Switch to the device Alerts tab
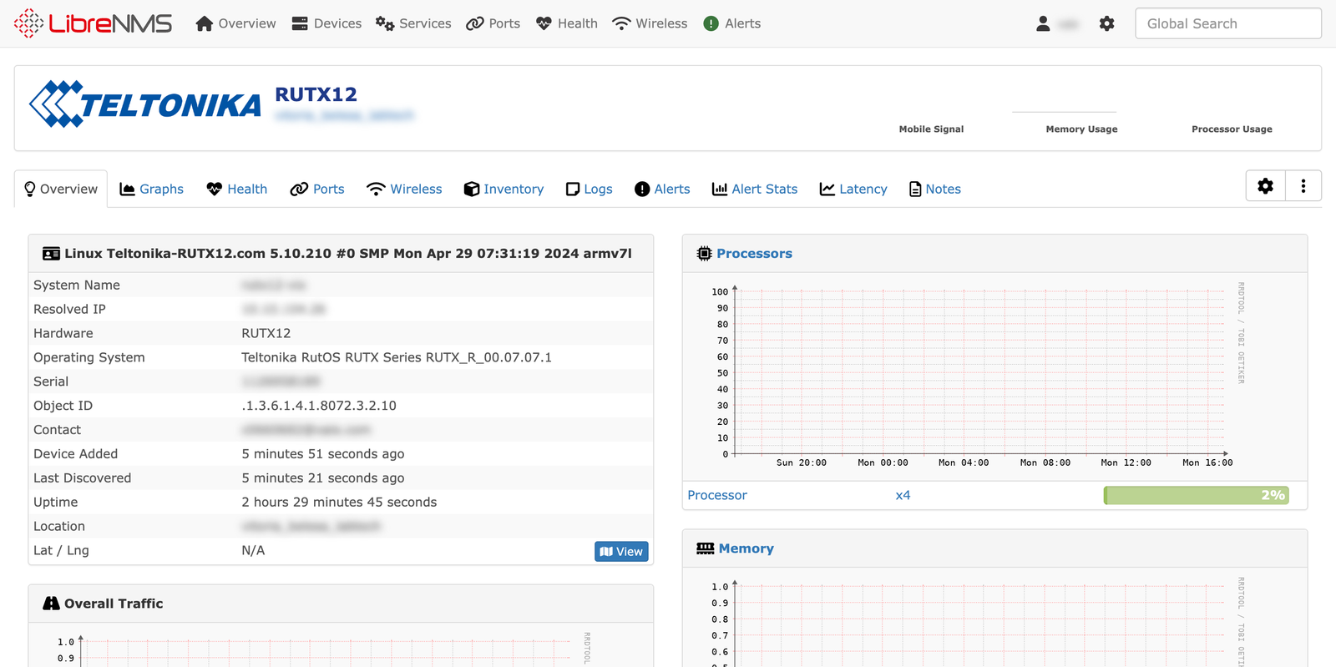 click(x=662, y=189)
